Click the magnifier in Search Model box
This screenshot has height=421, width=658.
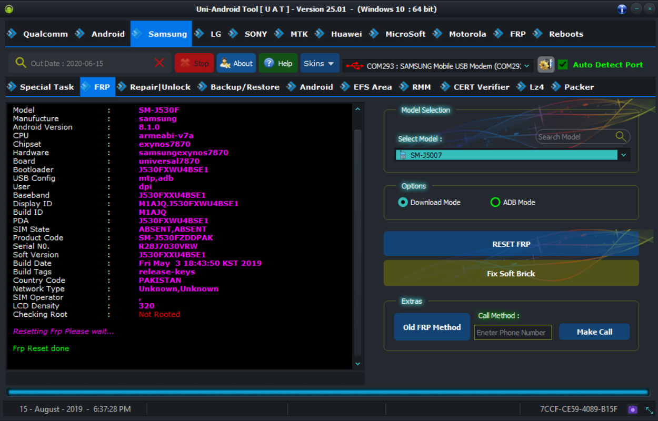621,136
